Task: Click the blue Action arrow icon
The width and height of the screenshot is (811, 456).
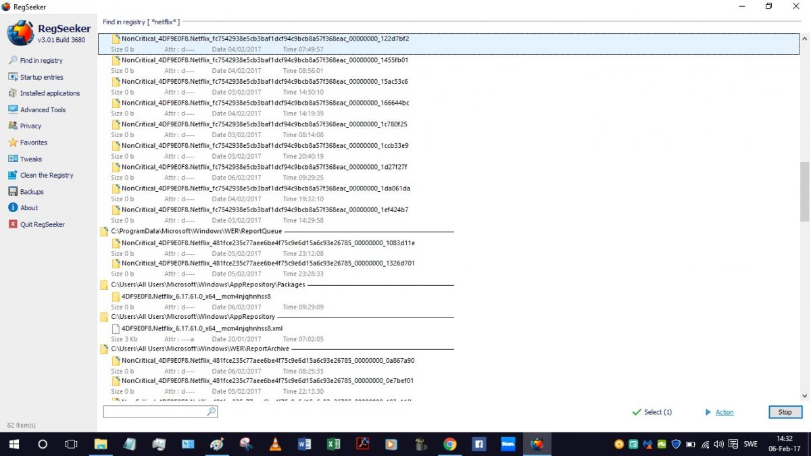Action: [708, 412]
